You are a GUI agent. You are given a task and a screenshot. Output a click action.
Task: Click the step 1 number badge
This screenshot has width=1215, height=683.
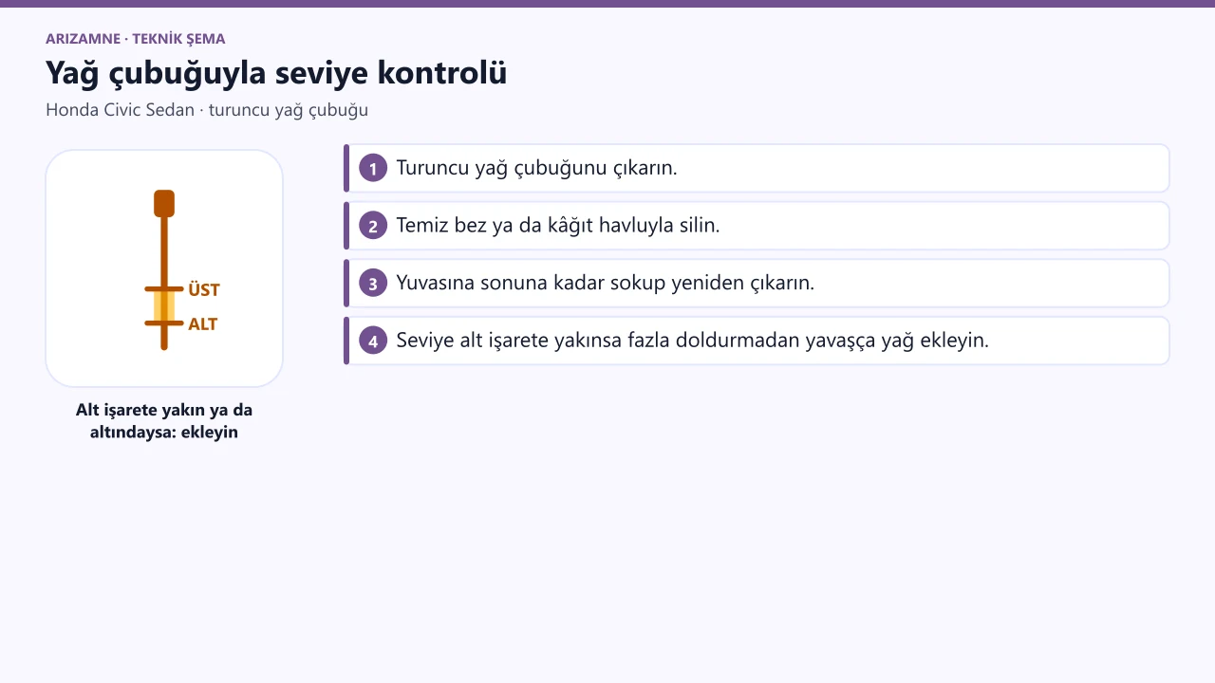[373, 169]
